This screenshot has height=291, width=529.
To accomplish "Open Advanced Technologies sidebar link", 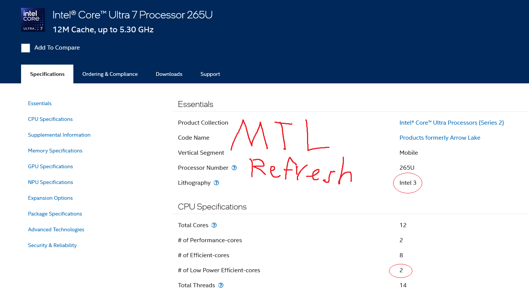I will pyautogui.click(x=56, y=229).
